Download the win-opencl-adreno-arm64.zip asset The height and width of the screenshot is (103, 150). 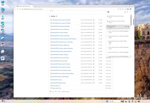63,74
